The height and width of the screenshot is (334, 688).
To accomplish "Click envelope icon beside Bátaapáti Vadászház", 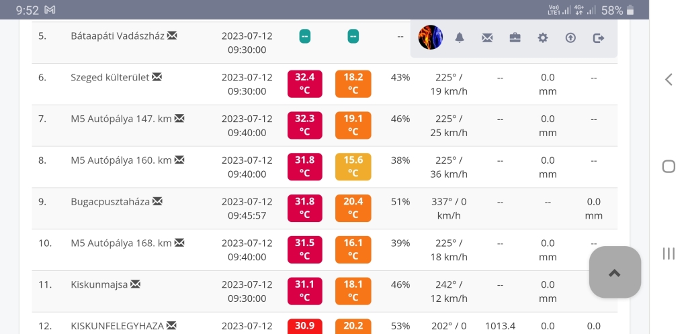I will (x=172, y=36).
